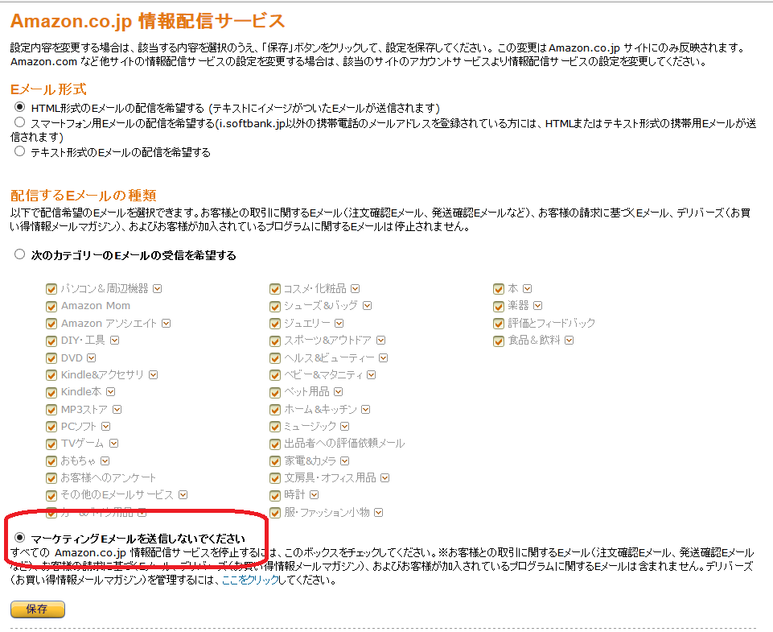Uncheck 本 checkbox
Screen dimensions: 773x632
[x=499, y=289]
